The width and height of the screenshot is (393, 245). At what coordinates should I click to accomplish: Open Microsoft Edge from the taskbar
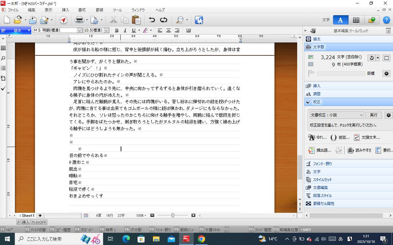(x=126, y=239)
